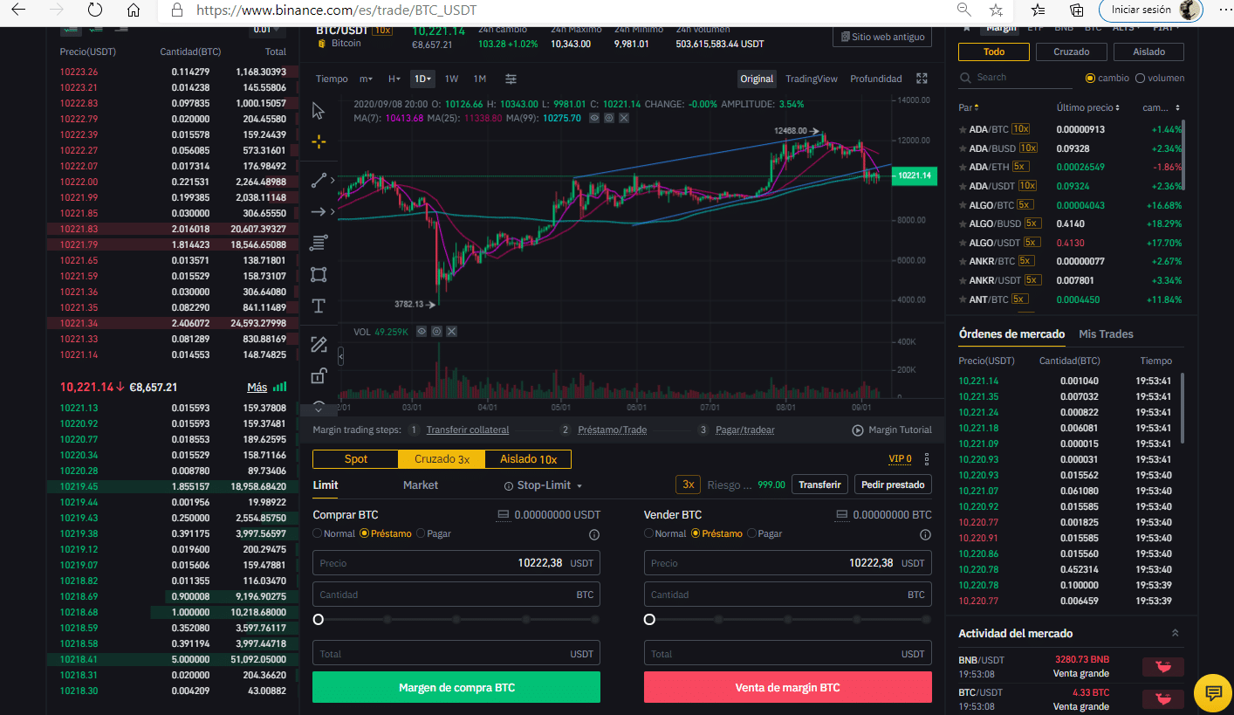1234x715 pixels.
Task: Click the browser refresh button
Action: (x=95, y=10)
